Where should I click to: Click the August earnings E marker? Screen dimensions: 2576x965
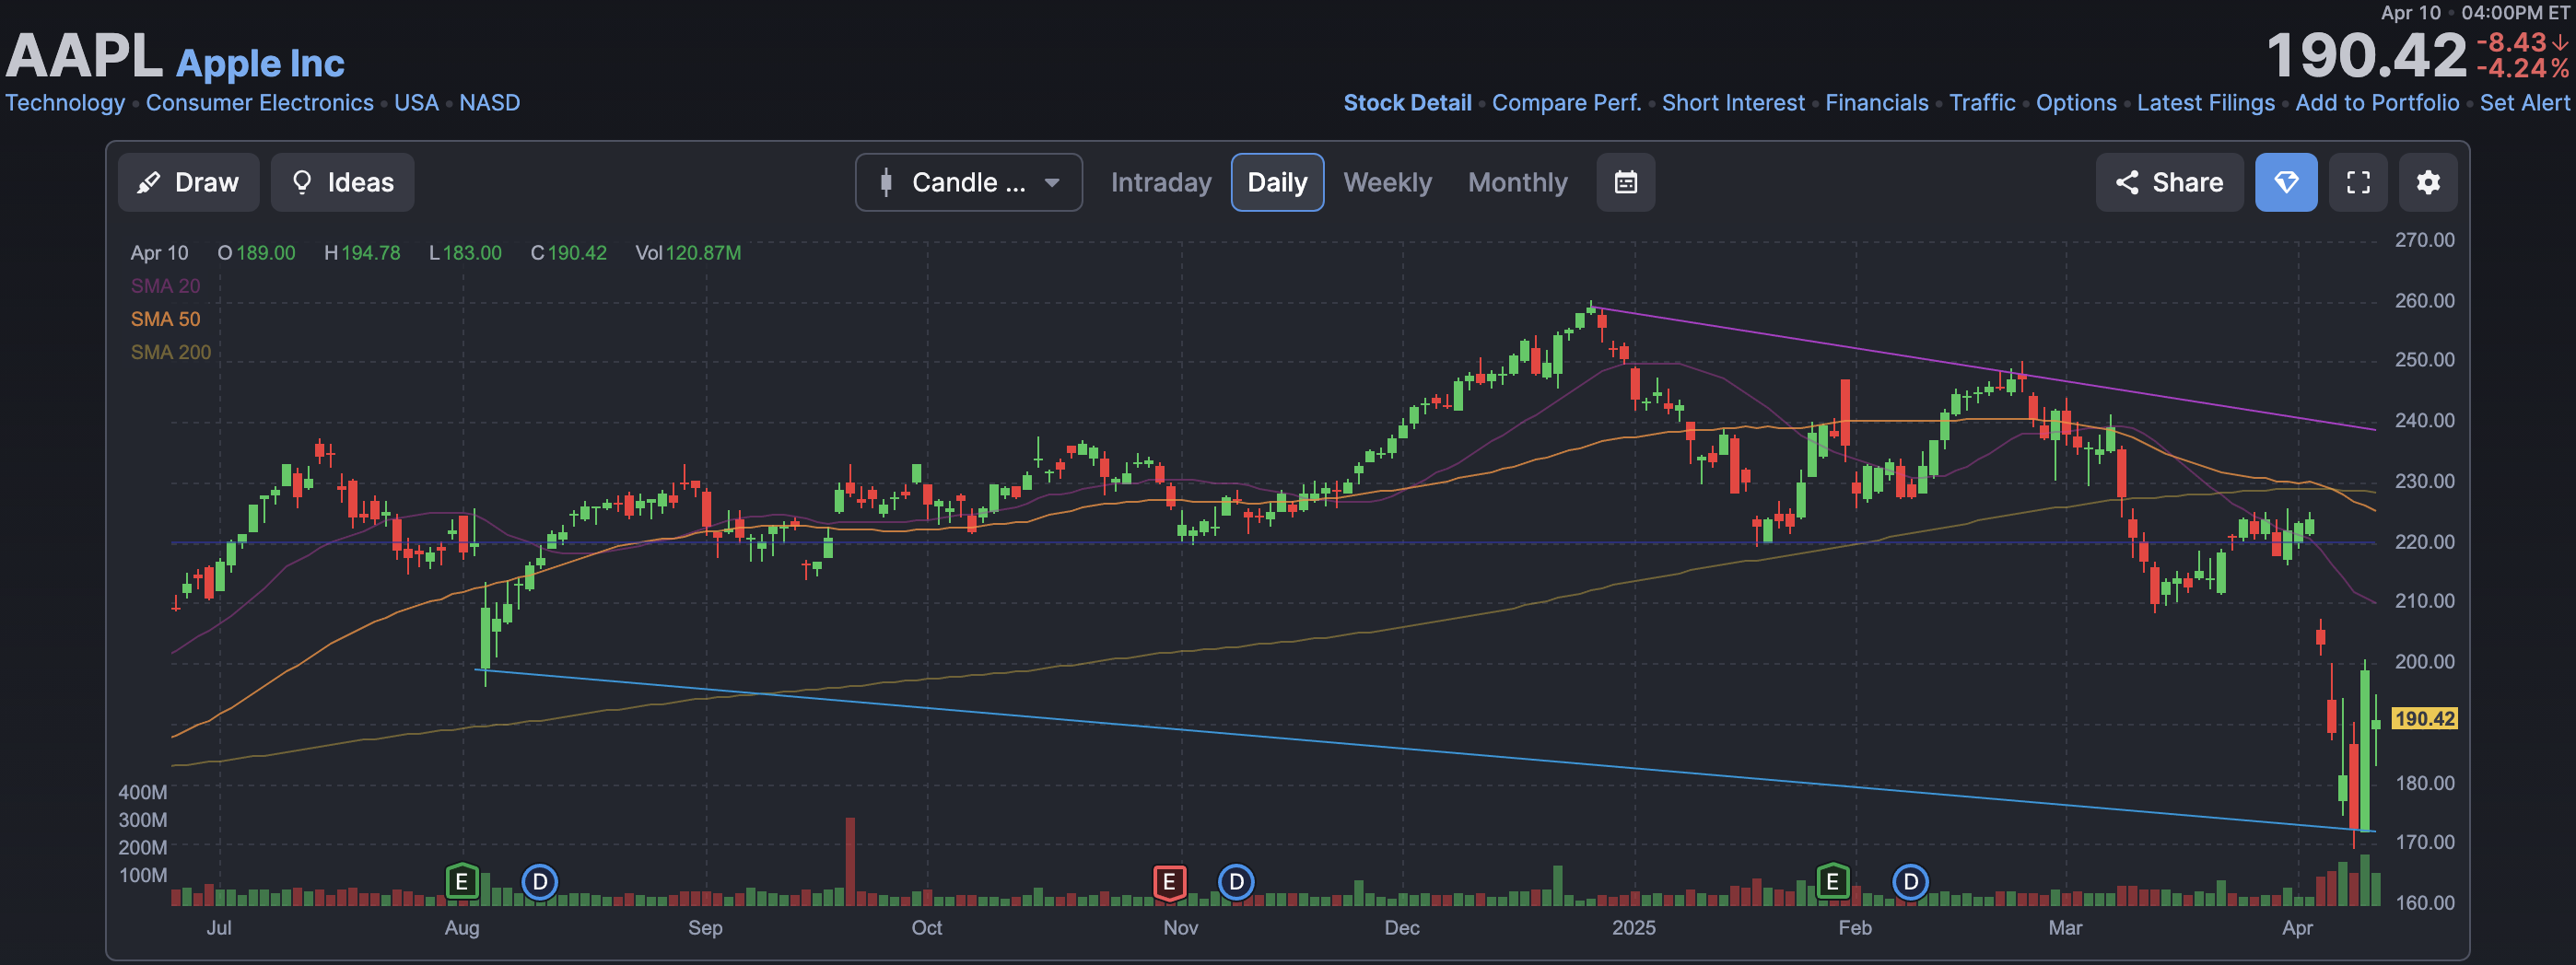click(461, 881)
